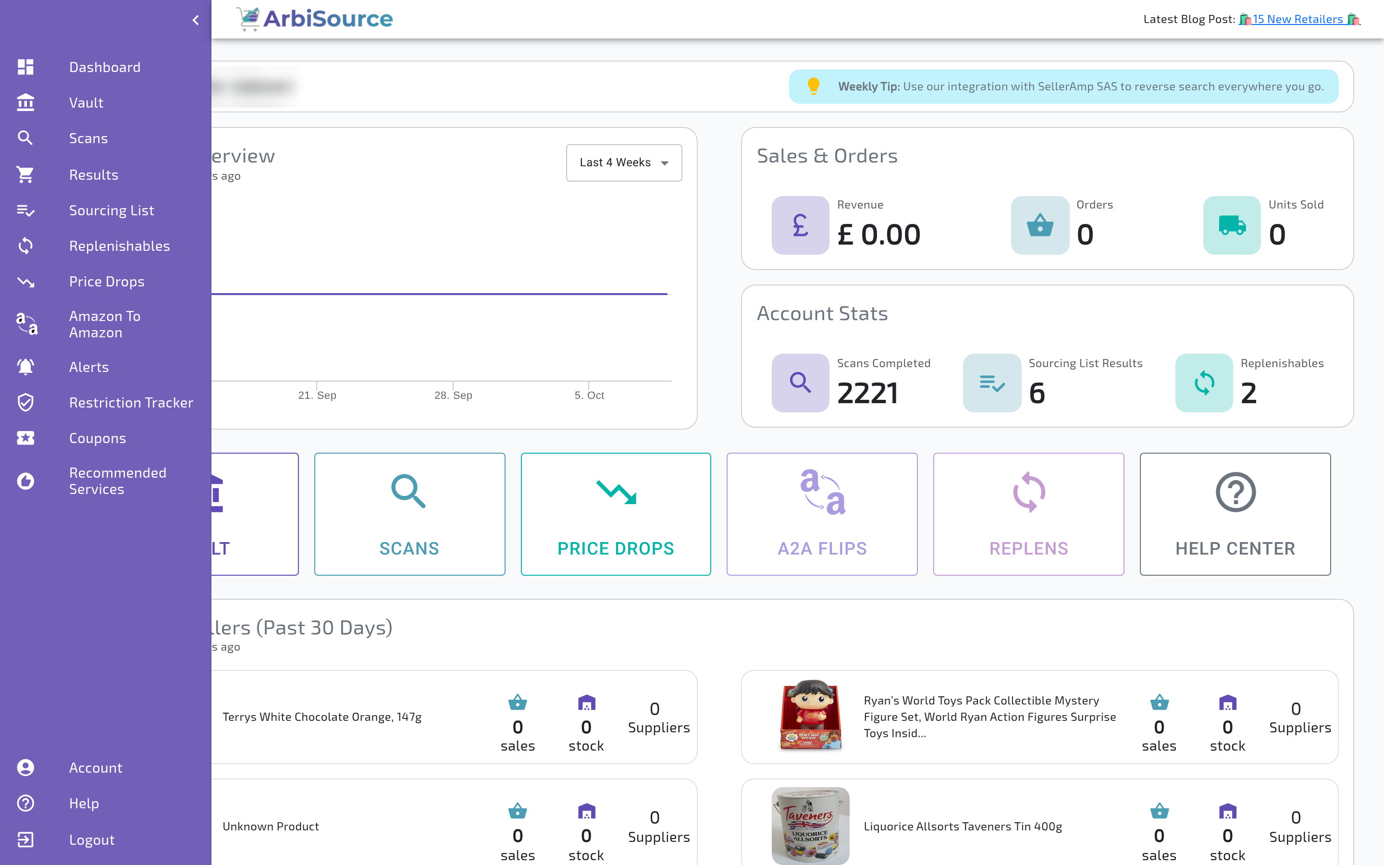Screen dimensions: 1384x865
Task: Click the SCANS shortcut tile
Action: point(409,514)
